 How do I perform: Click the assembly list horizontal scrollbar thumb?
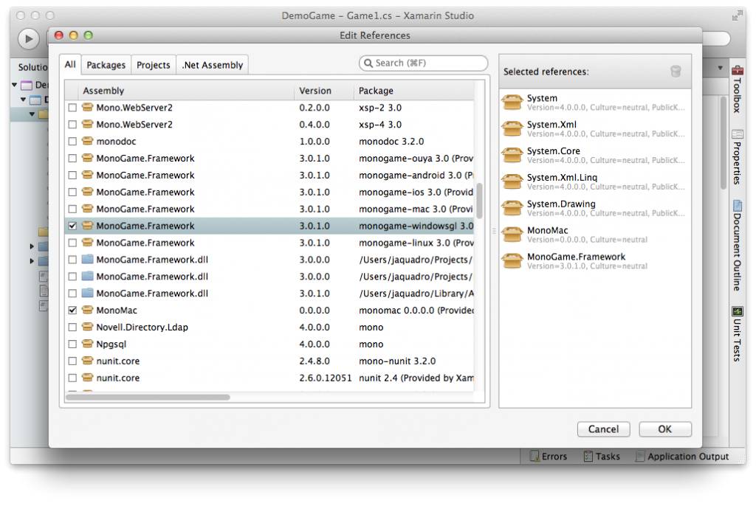point(148,397)
